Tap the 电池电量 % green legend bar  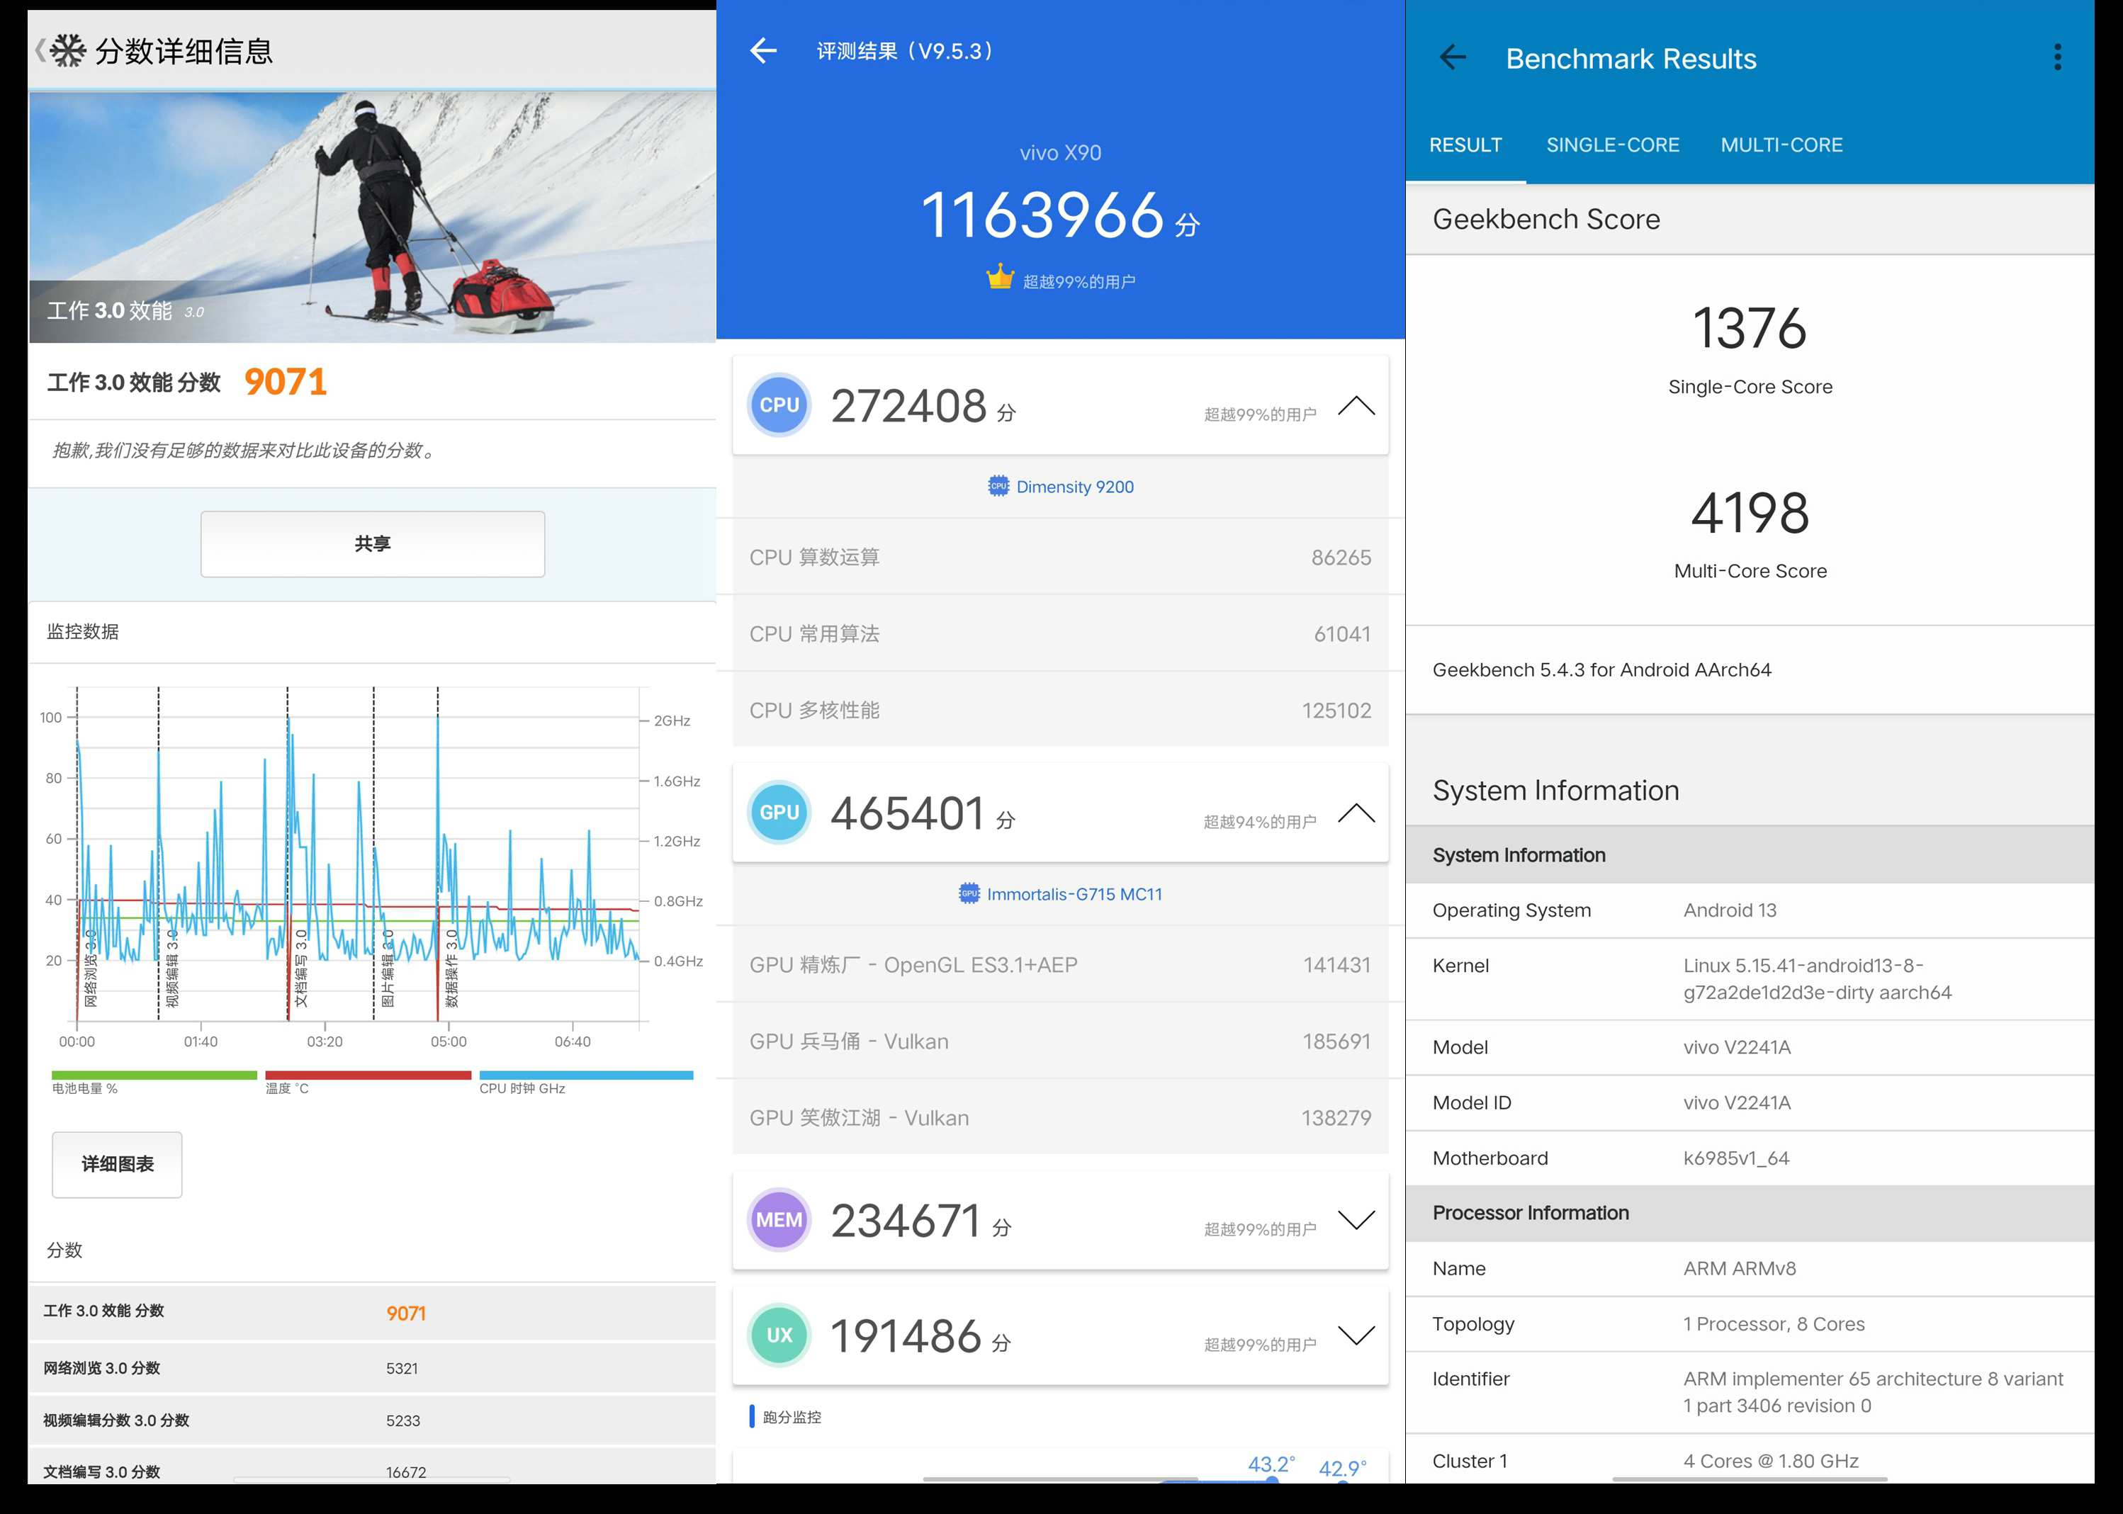pos(154,1075)
